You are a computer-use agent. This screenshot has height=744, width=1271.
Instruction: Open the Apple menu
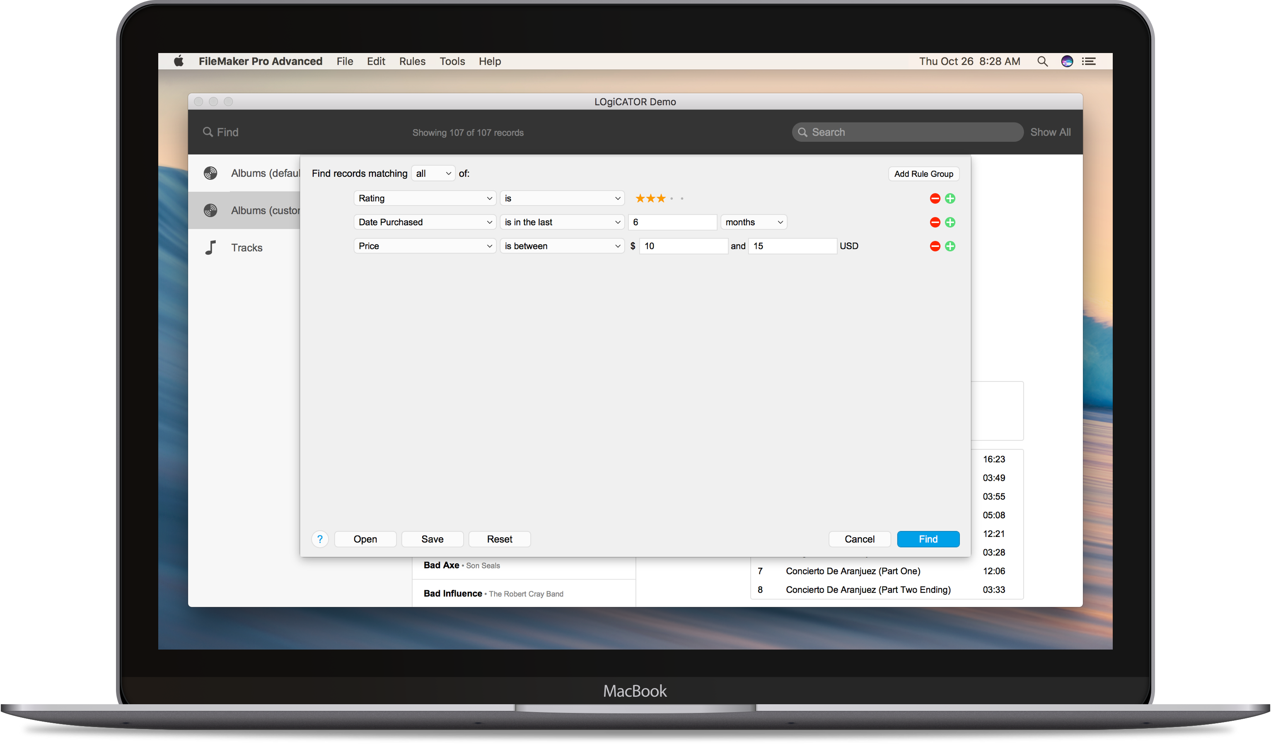pos(179,61)
